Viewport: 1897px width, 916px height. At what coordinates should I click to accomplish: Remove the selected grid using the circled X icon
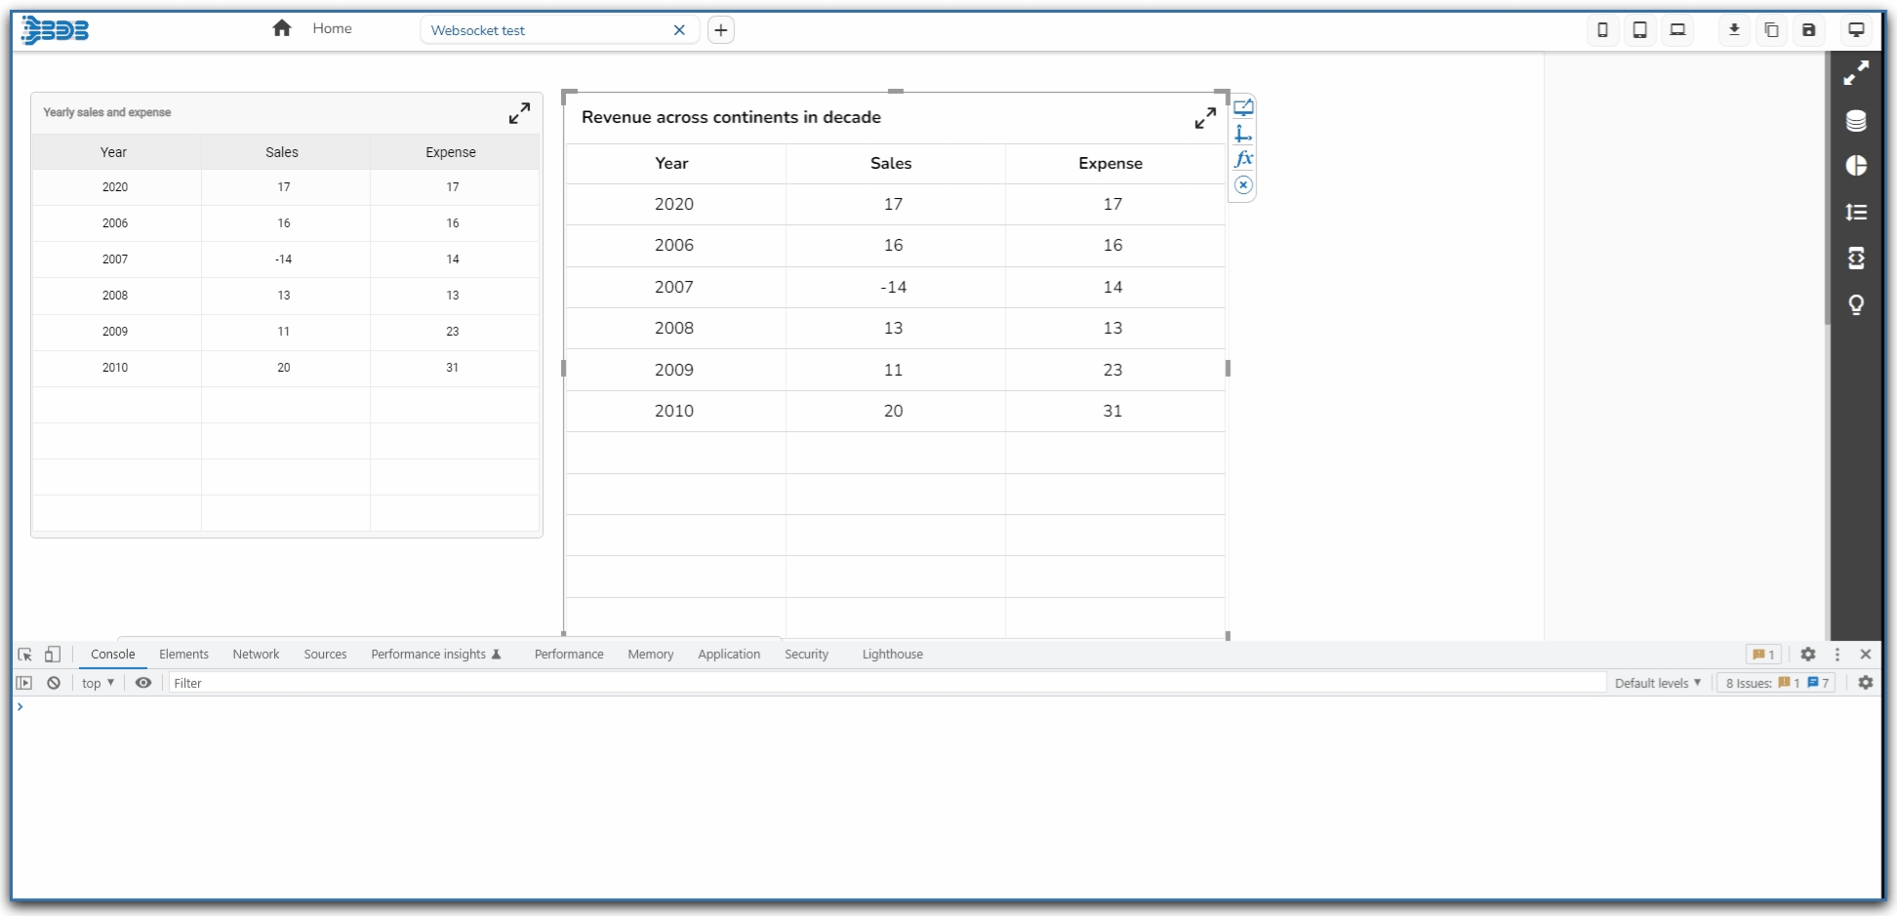[x=1243, y=185]
